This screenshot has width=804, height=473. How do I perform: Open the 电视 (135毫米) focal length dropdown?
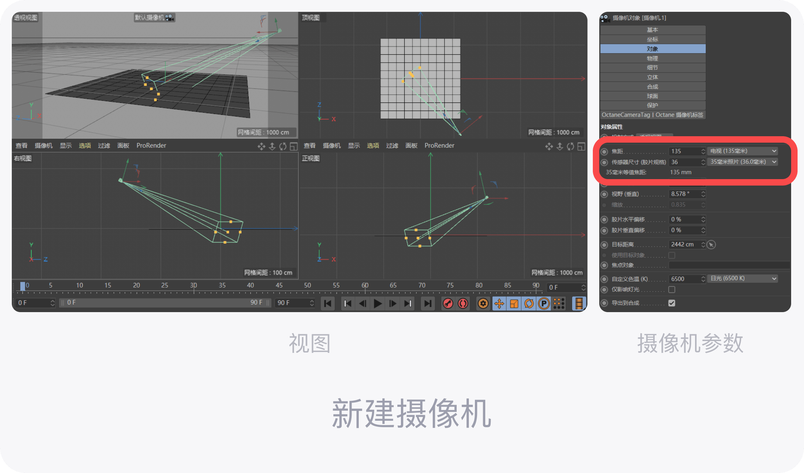[743, 151]
